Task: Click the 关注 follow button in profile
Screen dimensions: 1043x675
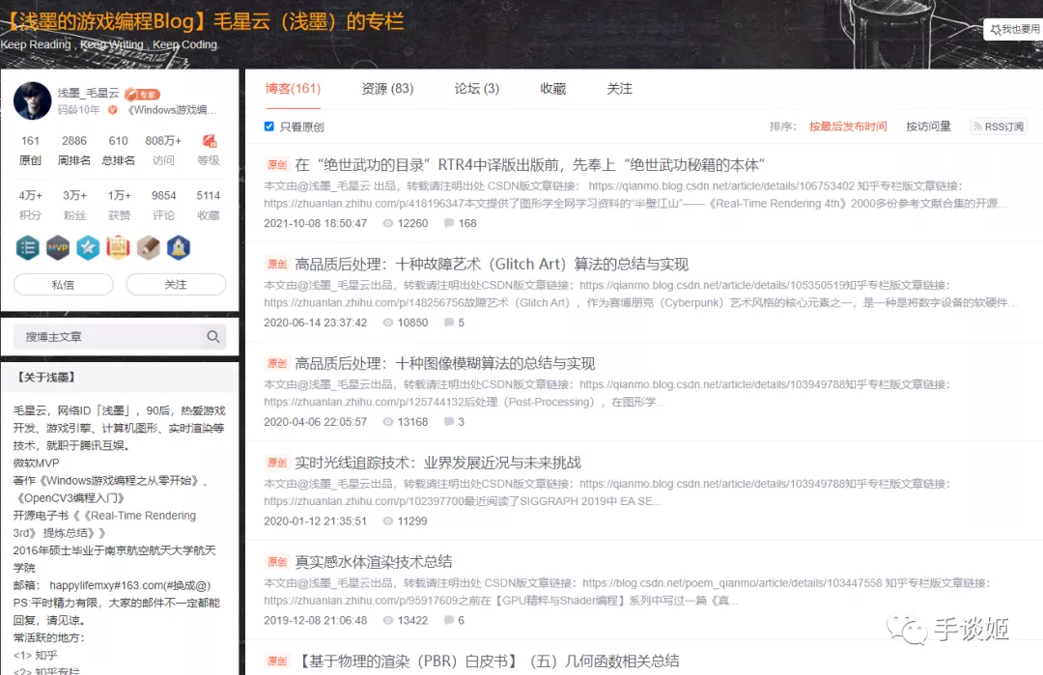Action: click(176, 285)
